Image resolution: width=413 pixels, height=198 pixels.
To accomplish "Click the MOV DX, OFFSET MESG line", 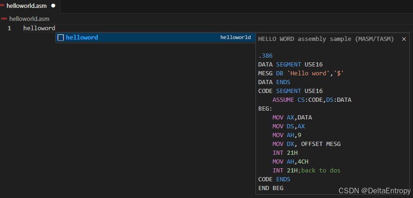I will pyautogui.click(x=307, y=144).
